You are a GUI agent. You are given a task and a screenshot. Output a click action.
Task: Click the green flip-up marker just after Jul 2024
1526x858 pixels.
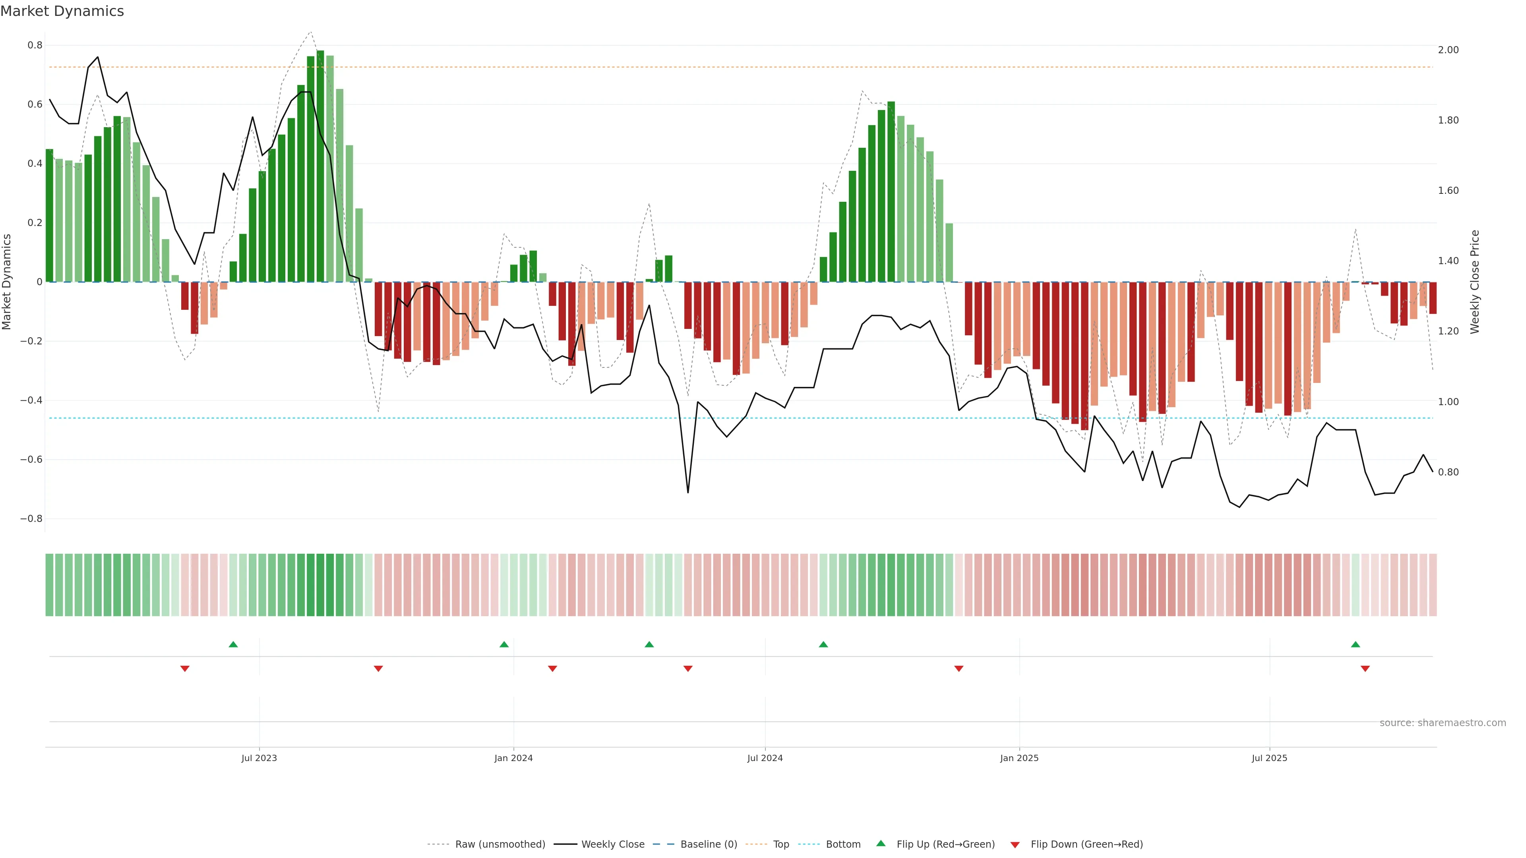[x=823, y=644]
